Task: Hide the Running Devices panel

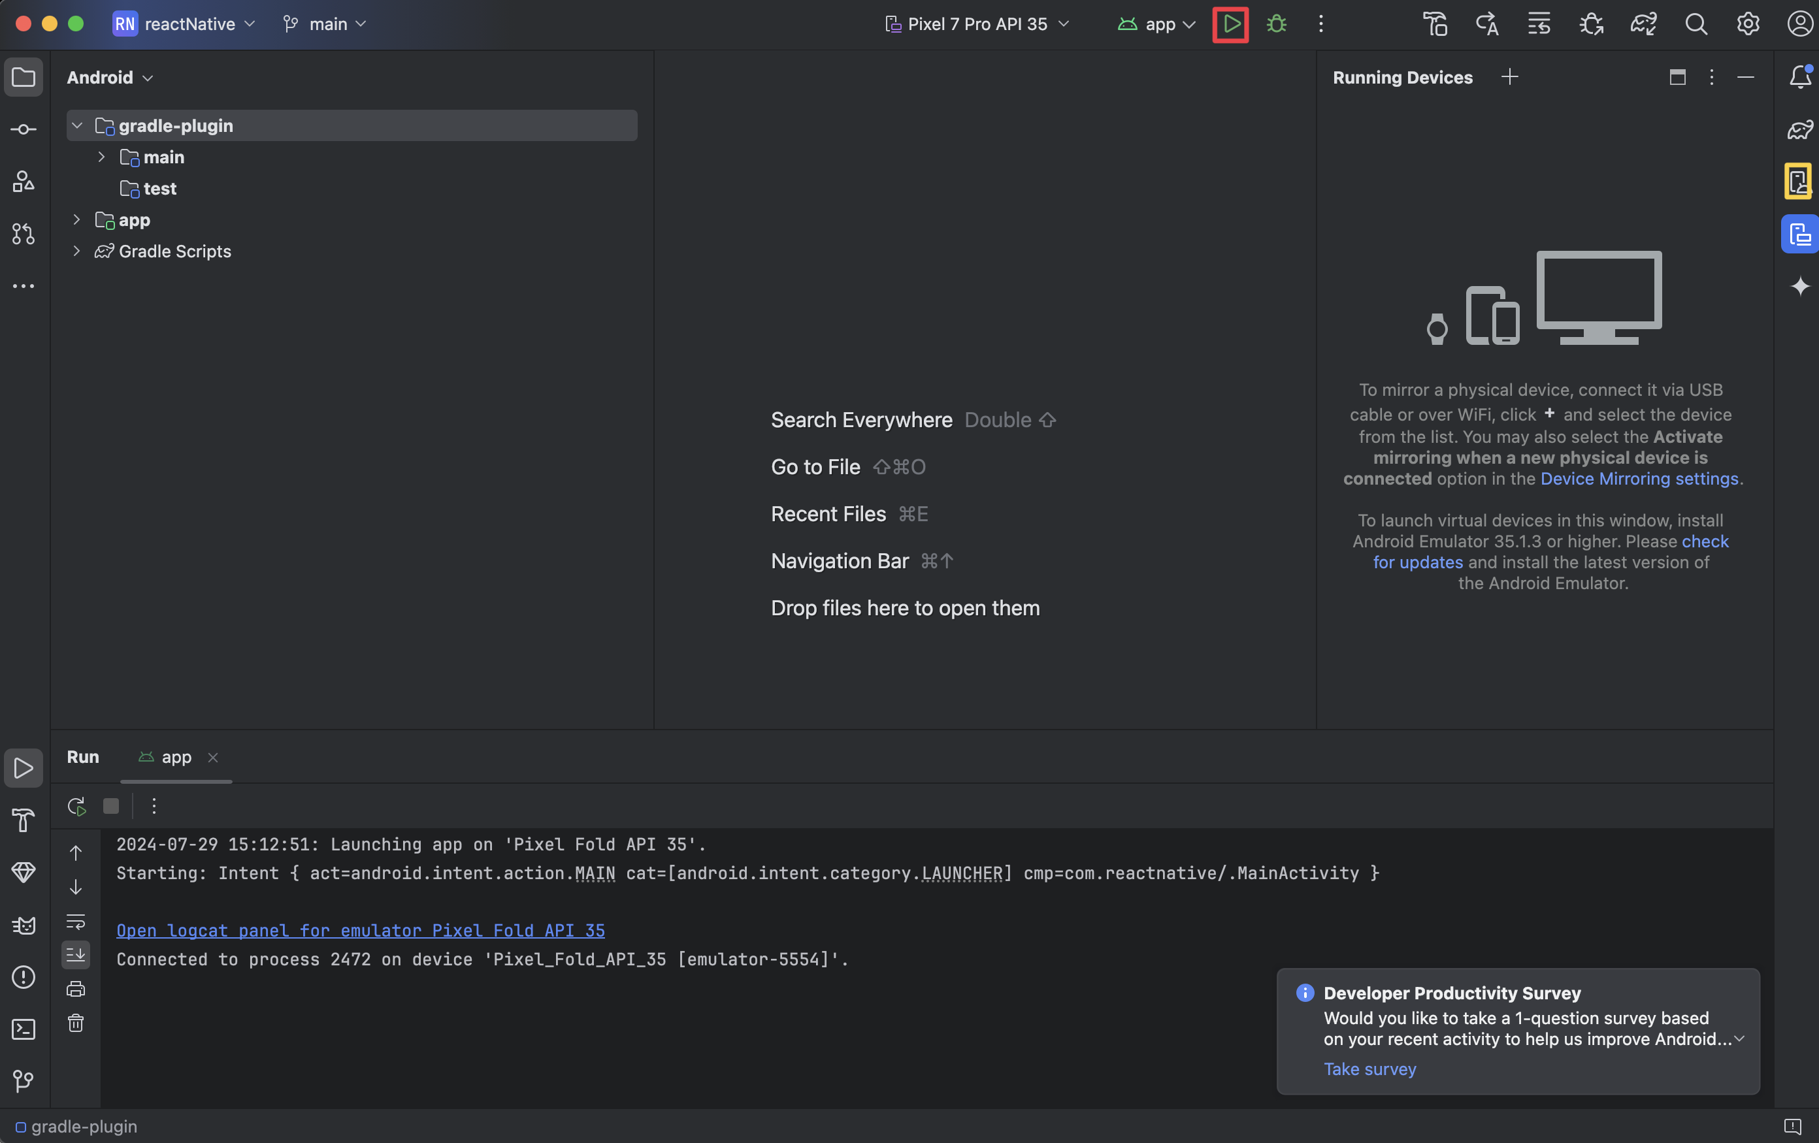Action: click(1746, 77)
